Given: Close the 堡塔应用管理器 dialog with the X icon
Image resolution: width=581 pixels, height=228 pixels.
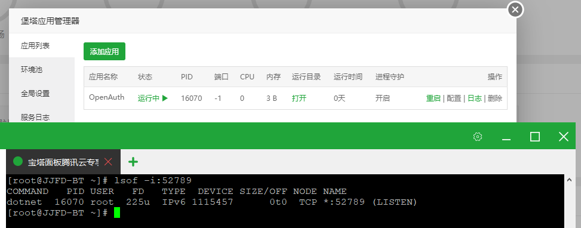Looking at the screenshot, I should (515, 10).
